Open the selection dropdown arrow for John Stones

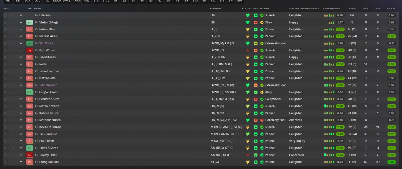pos(21,57)
